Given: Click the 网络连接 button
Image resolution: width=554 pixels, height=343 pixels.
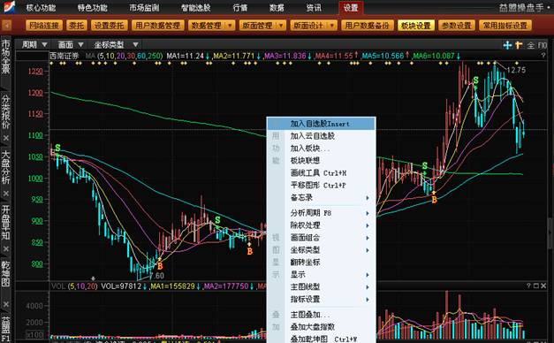Looking at the screenshot, I should (44, 26).
